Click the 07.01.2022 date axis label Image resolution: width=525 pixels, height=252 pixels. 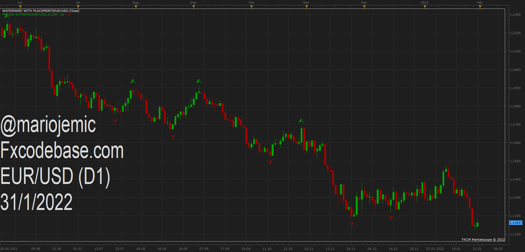pyautogui.click(x=435, y=249)
